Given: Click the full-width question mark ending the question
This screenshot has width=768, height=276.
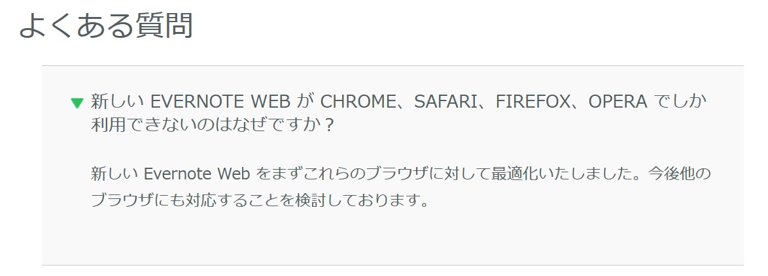Looking at the screenshot, I should [330, 125].
